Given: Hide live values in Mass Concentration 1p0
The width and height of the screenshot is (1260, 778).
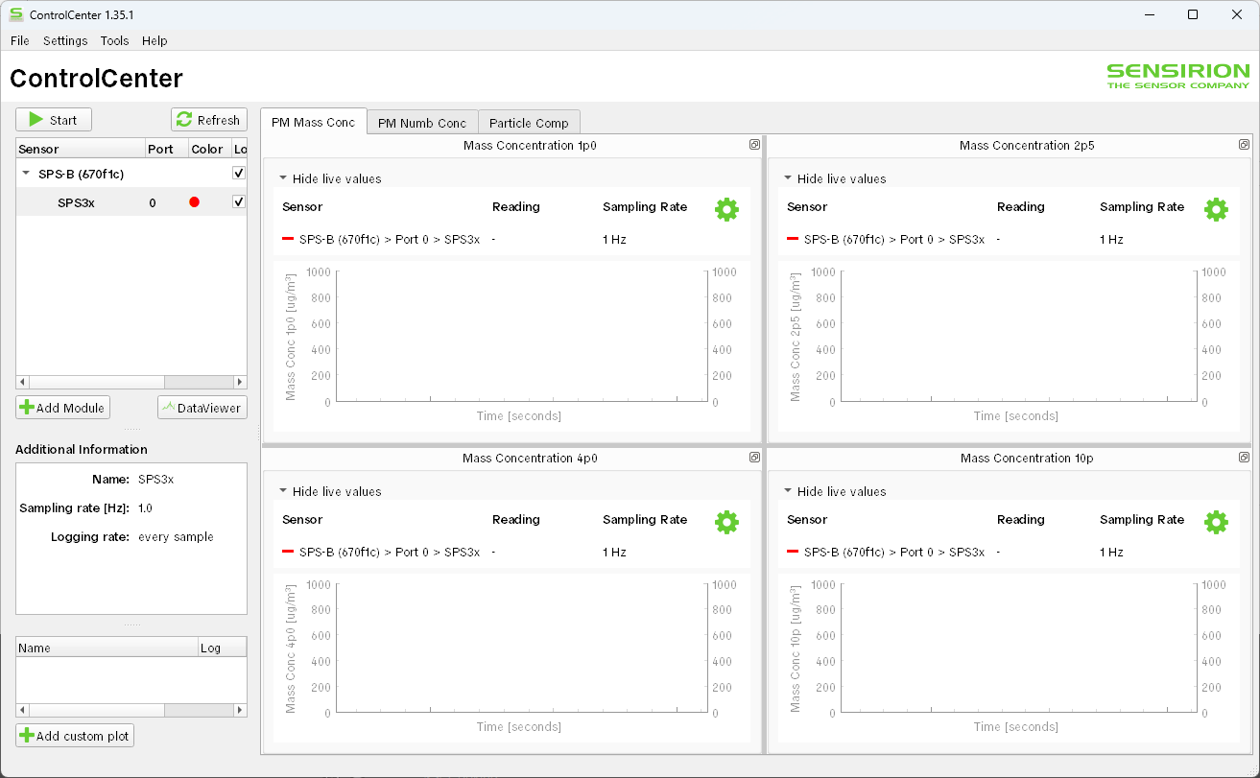Looking at the screenshot, I should pos(330,178).
